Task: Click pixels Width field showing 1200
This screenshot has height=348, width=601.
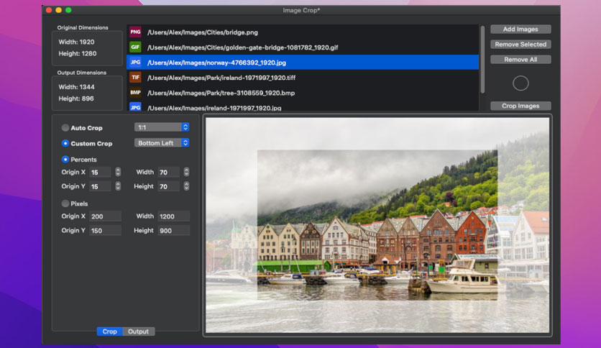Action: pyautogui.click(x=174, y=216)
